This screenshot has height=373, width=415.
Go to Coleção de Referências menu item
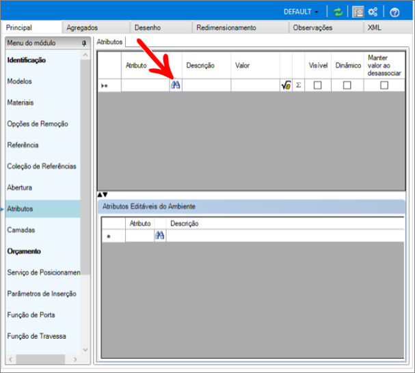[41, 166]
